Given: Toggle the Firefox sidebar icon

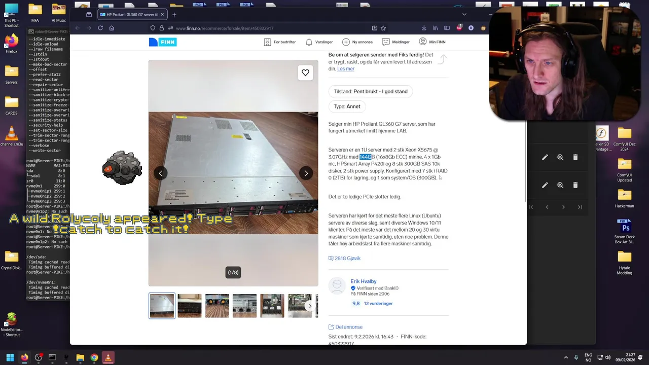Looking at the screenshot, I should coord(447,28).
